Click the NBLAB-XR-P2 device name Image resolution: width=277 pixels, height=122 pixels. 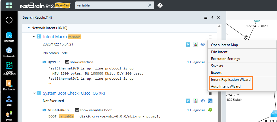[x=58, y=110]
